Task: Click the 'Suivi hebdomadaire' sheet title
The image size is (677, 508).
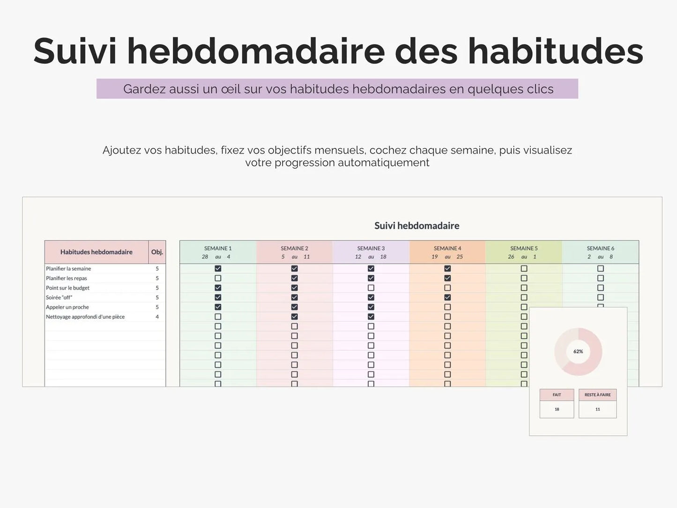Action: point(417,226)
